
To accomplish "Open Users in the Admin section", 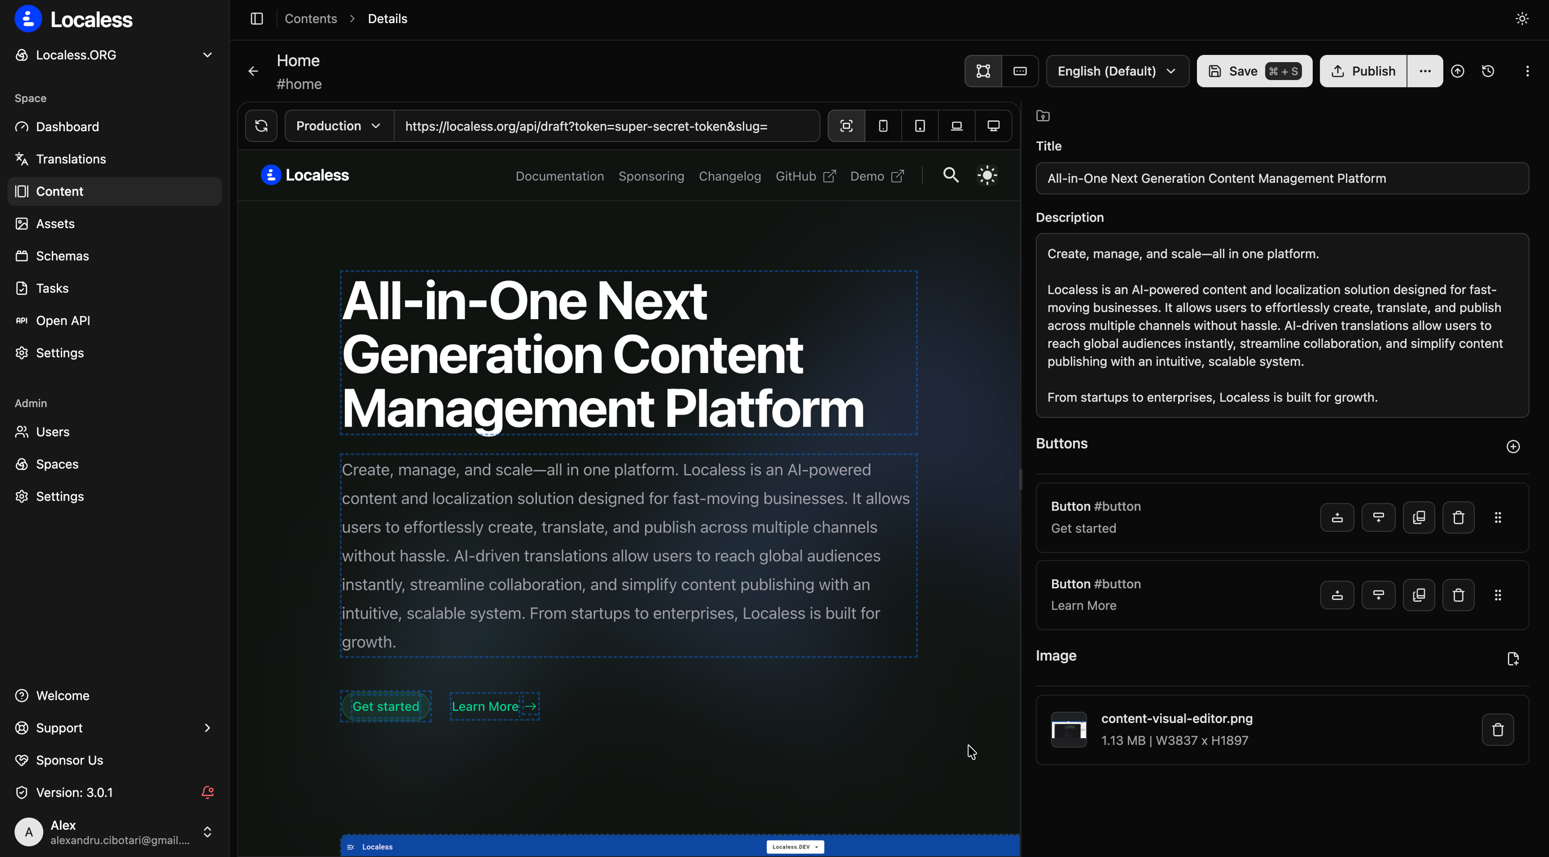I will click(114, 432).
